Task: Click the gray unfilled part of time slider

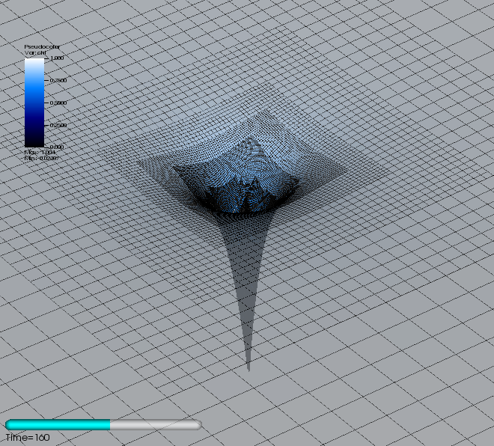Action: [153, 424]
